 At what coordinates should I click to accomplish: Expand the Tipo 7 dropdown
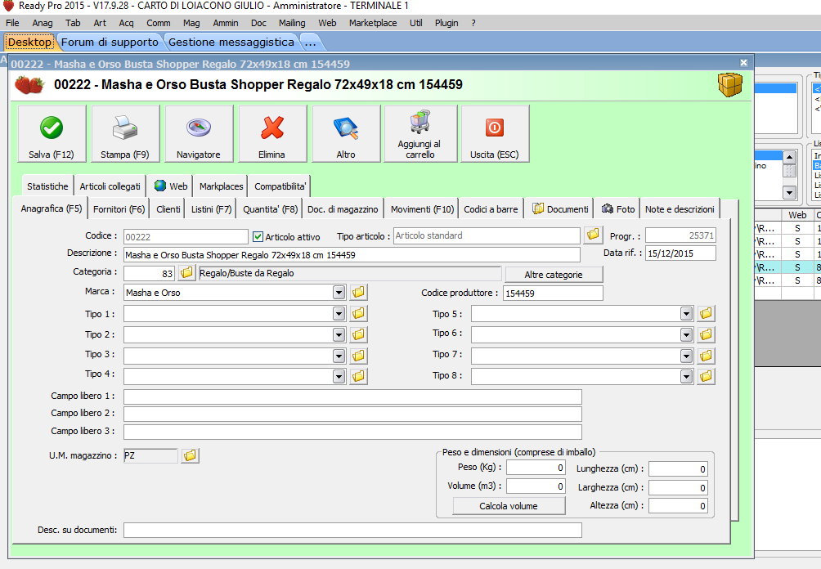[x=686, y=356]
